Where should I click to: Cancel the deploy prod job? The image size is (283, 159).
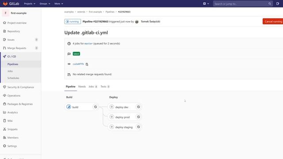tap(138, 117)
